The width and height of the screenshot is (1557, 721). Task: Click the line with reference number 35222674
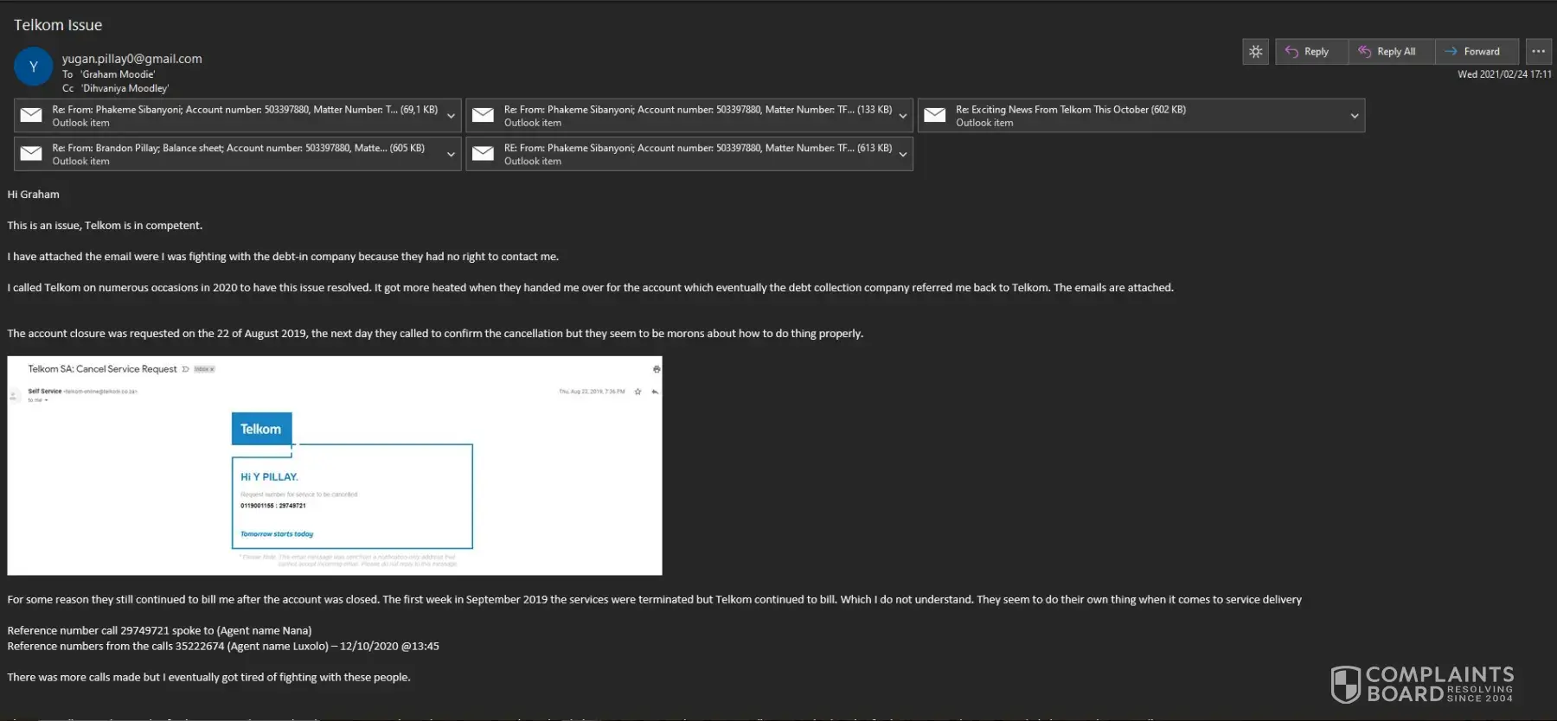(223, 647)
